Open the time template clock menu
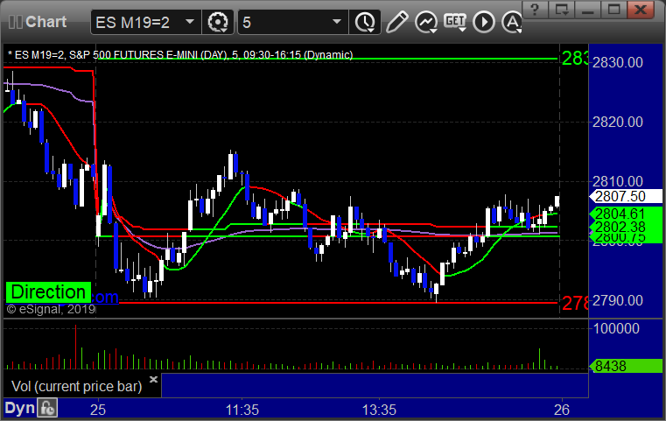 [365, 22]
